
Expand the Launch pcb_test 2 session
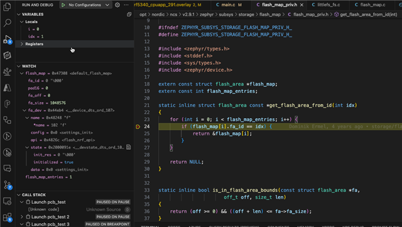22,217
